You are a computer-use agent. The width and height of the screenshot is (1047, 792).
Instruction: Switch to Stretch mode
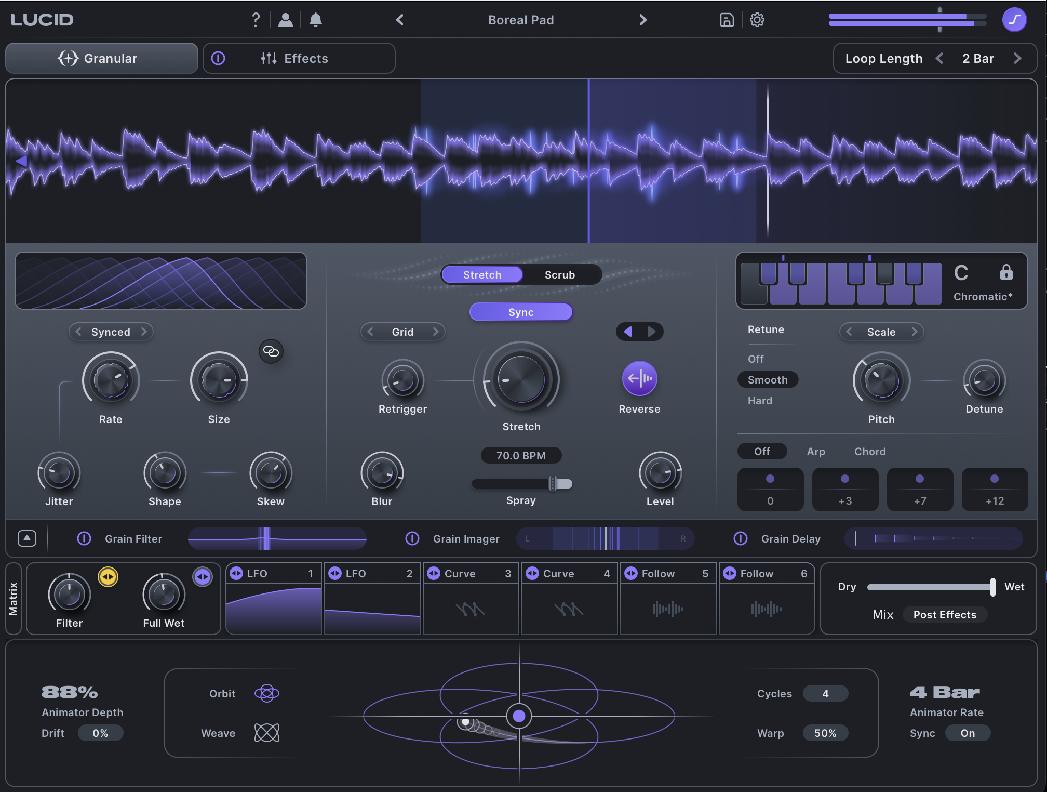(x=482, y=274)
